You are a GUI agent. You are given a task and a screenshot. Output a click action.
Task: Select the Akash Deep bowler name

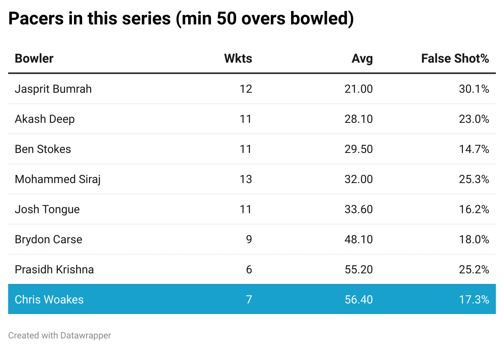45,119
